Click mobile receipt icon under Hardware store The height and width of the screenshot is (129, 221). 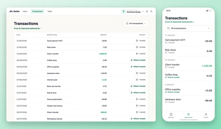pyautogui.click(x=166, y=102)
